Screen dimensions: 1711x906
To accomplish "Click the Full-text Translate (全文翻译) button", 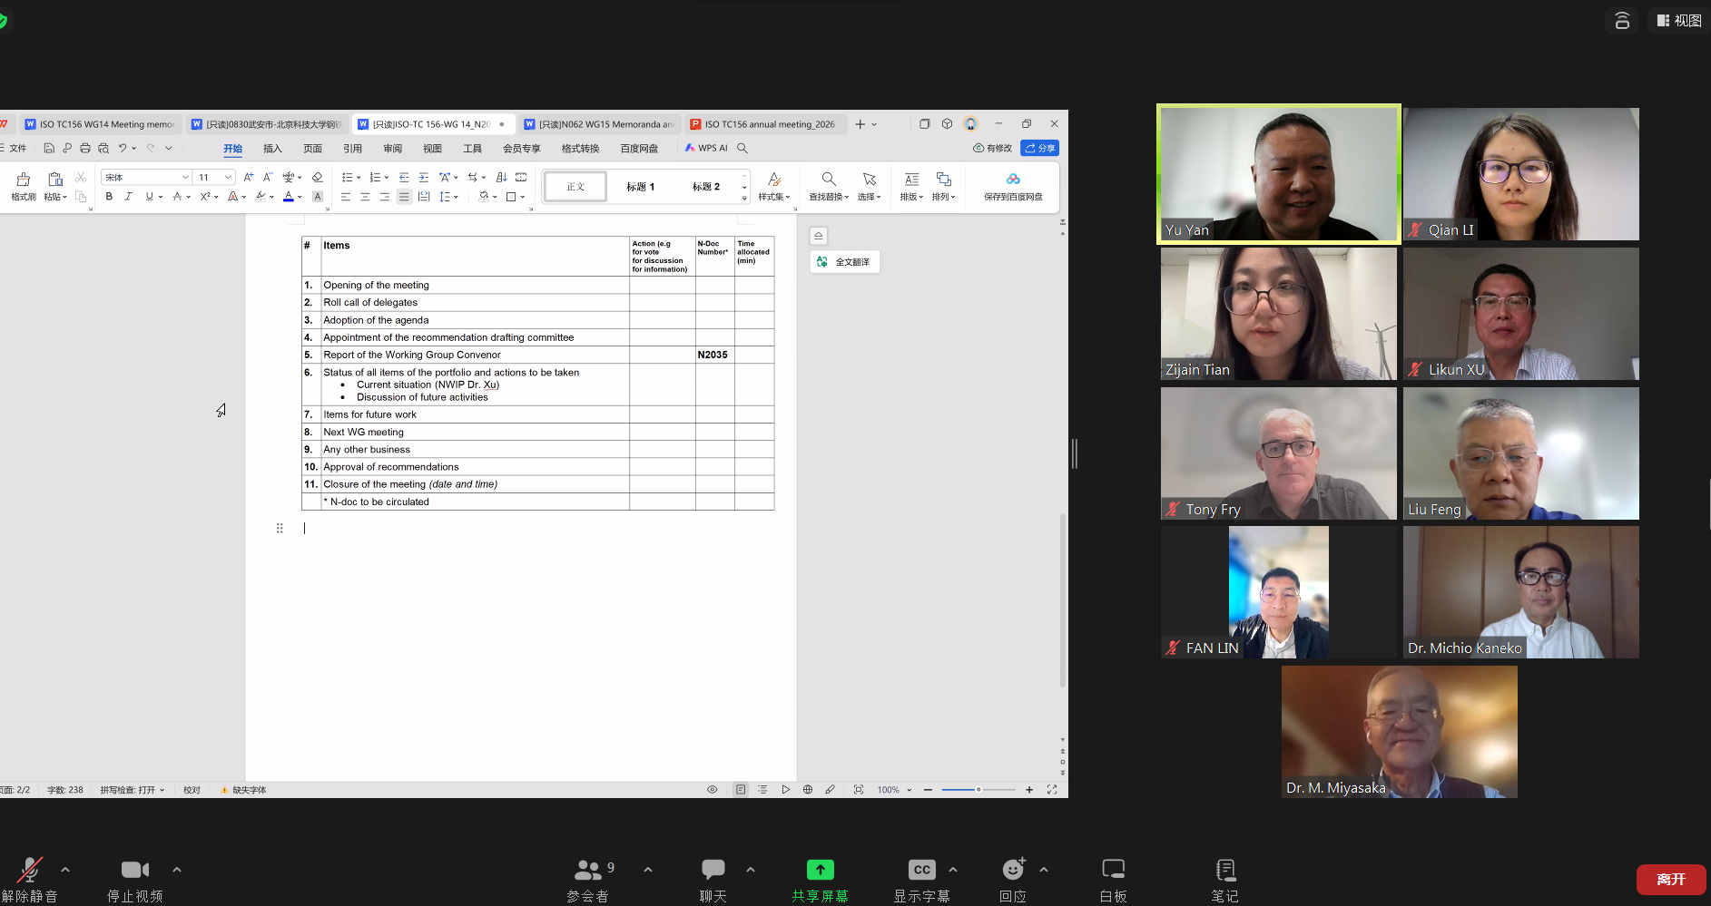I will pyautogui.click(x=844, y=262).
